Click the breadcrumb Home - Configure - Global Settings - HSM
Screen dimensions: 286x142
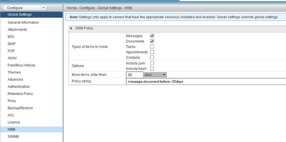[99, 8]
